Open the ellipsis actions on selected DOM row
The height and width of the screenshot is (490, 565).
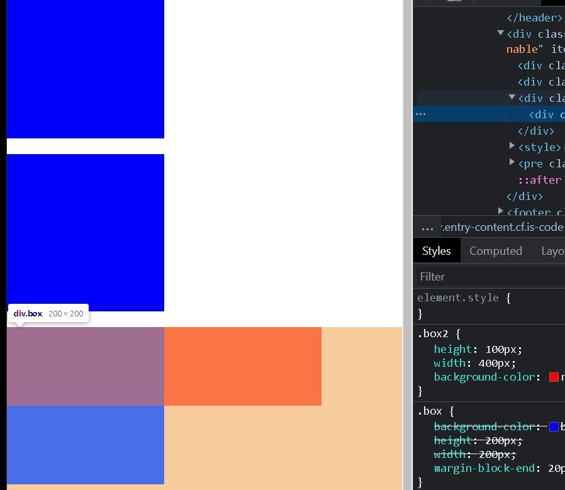[420, 114]
